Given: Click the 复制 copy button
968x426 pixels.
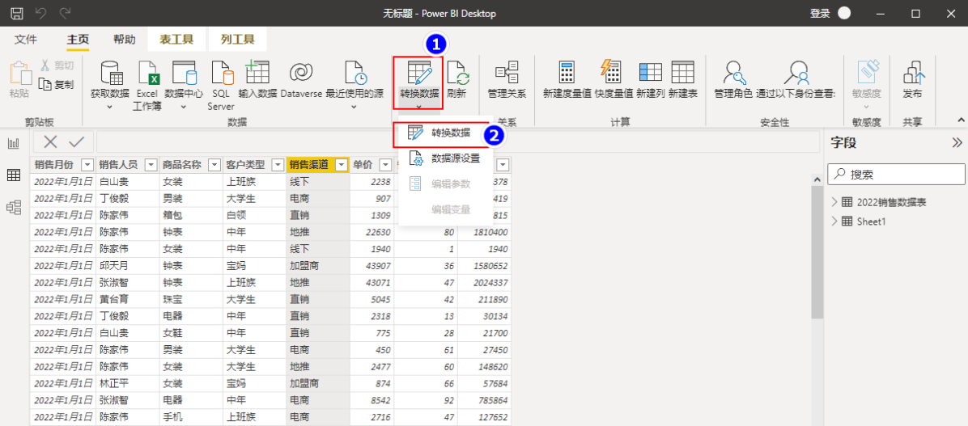Looking at the screenshot, I should point(57,84).
